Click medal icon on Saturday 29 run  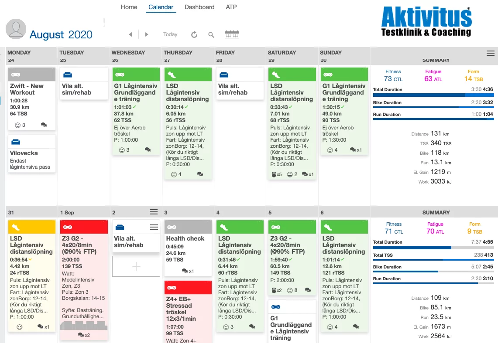(x=274, y=174)
